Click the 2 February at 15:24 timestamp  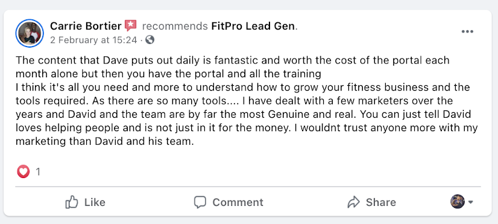(x=93, y=40)
